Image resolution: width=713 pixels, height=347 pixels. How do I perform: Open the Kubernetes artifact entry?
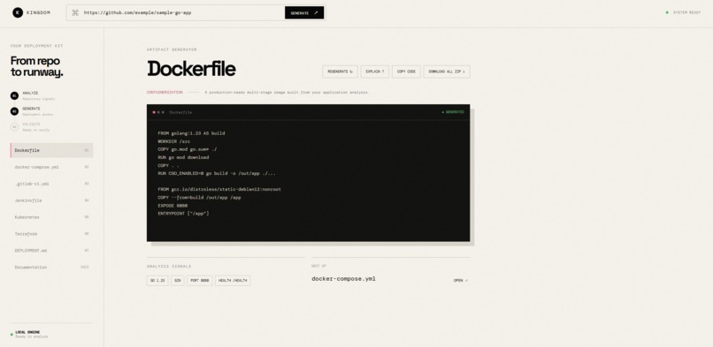click(52, 217)
